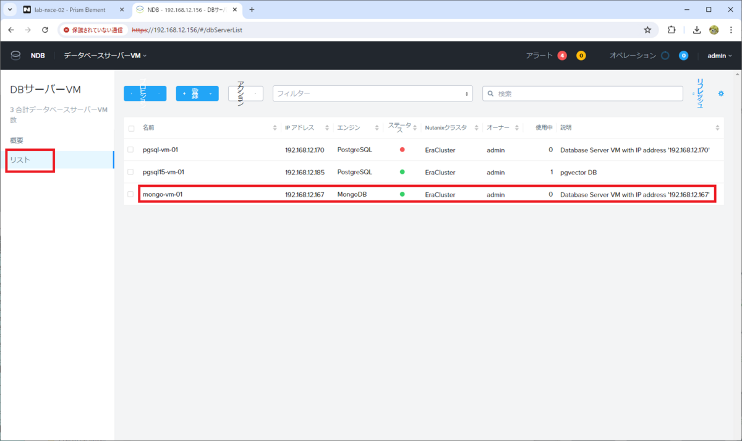Viewport: 742px width, 441px height.
Task: Open the red alert count badge
Action: [x=562, y=56]
